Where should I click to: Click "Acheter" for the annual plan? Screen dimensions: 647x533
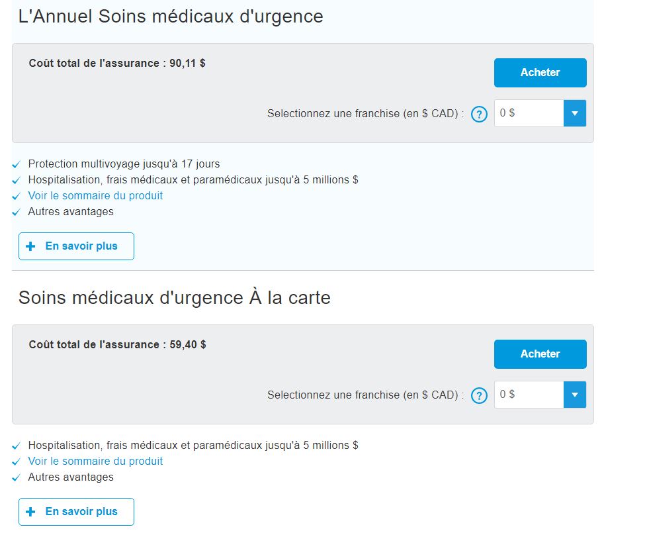[x=540, y=73]
